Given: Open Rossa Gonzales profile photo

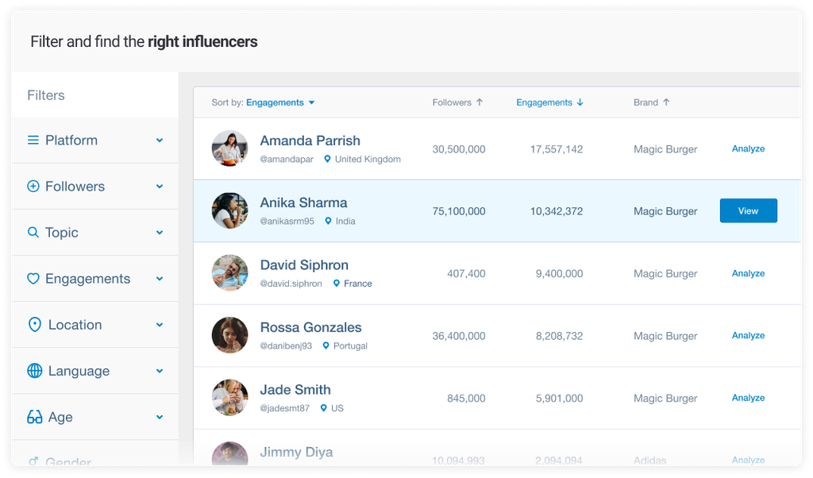Looking at the screenshot, I should [x=229, y=335].
